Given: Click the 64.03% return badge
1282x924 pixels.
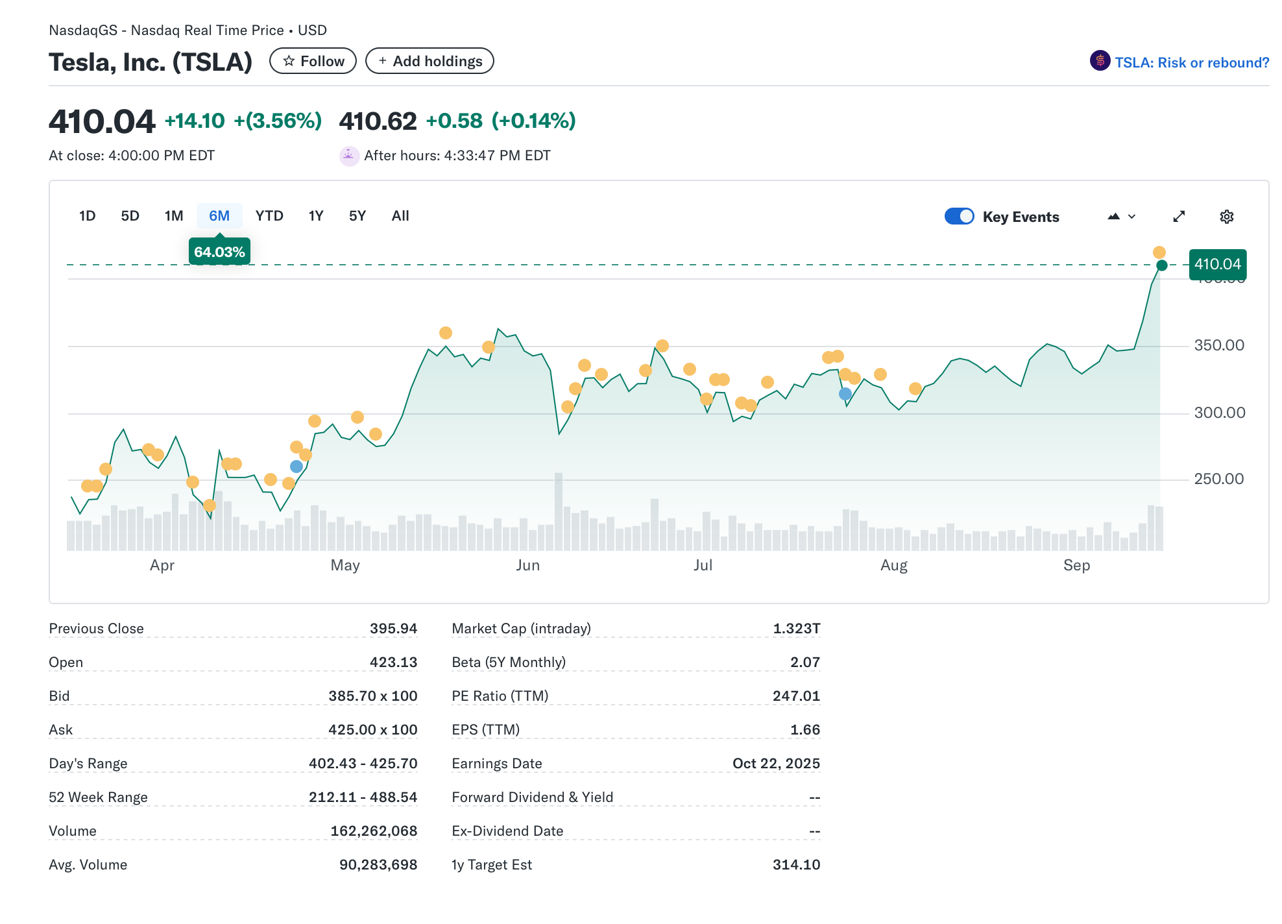Looking at the screenshot, I should [x=219, y=252].
